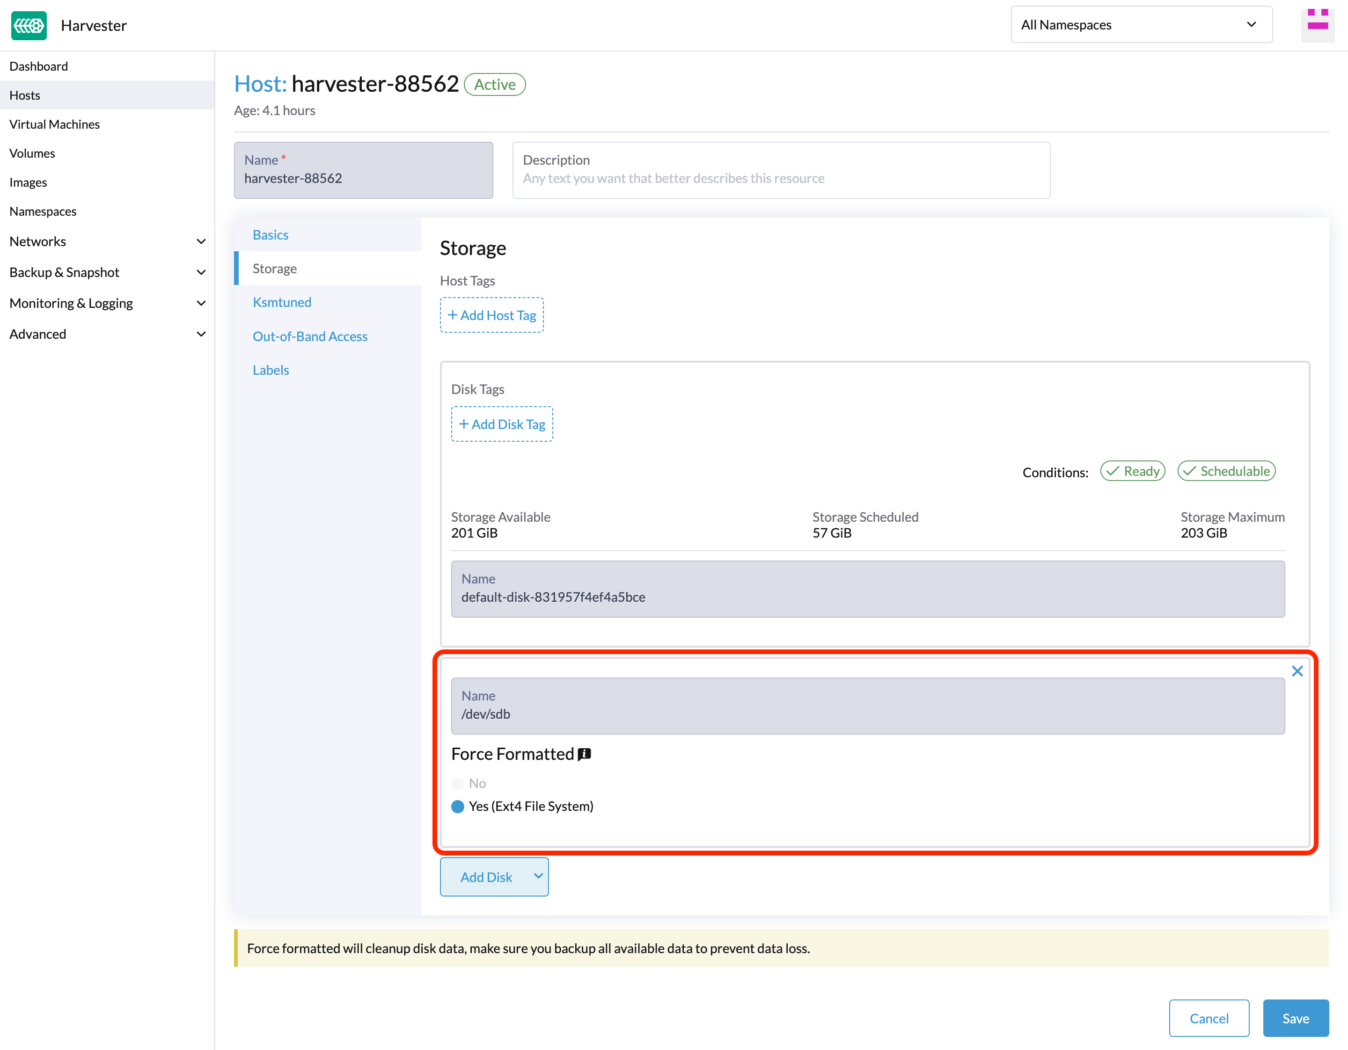Image resolution: width=1348 pixels, height=1050 pixels.
Task: Select Yes Ext4 File System radio button
Action: pyautogui.click(x=458, y=806)
